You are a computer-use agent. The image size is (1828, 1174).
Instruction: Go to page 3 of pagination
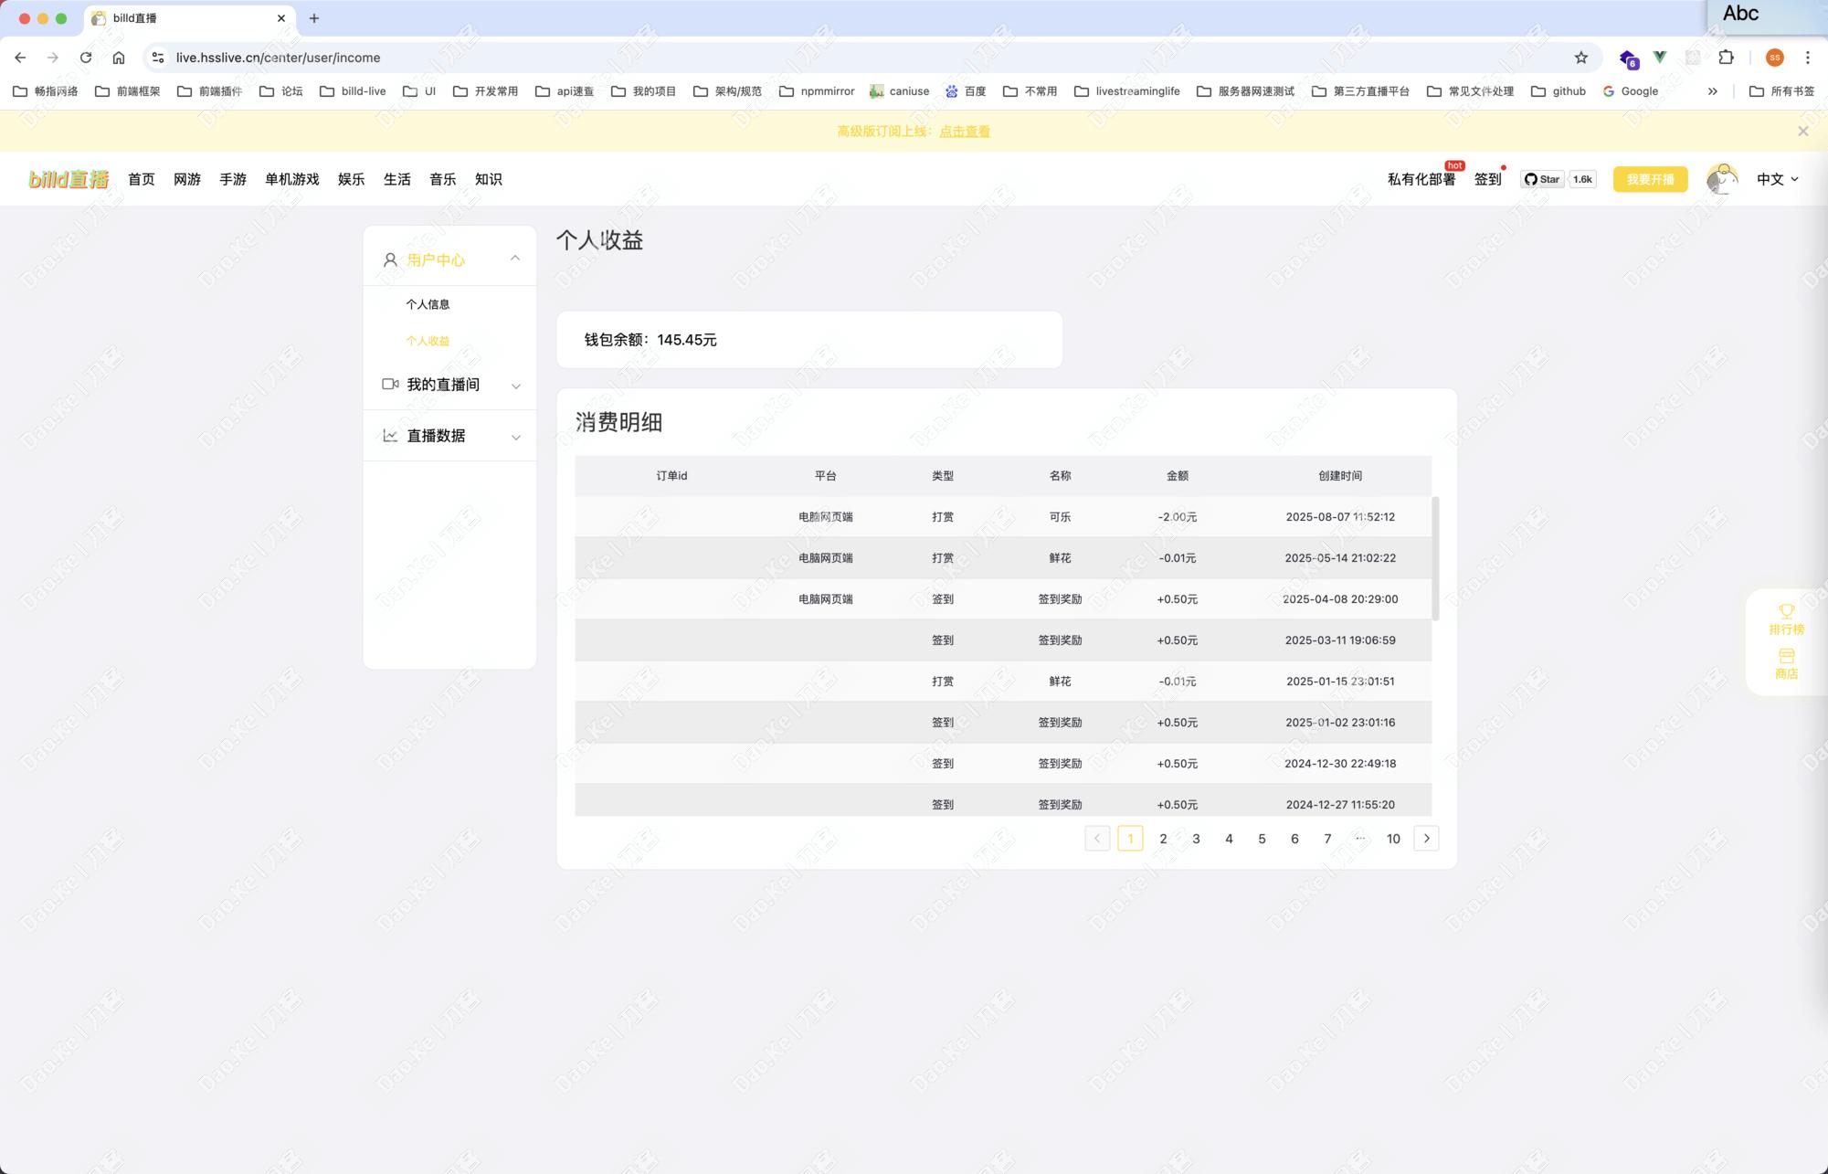[1196, 839]
